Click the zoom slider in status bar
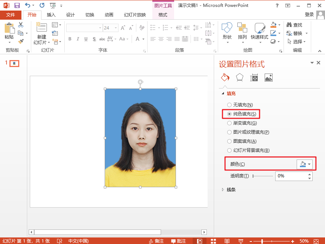325x244 pixels. tap(272, 241)
